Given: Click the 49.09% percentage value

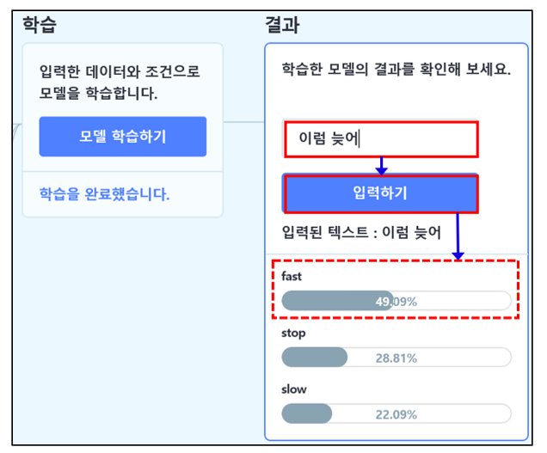Looking at the screenshot, I should pos(396,302).
